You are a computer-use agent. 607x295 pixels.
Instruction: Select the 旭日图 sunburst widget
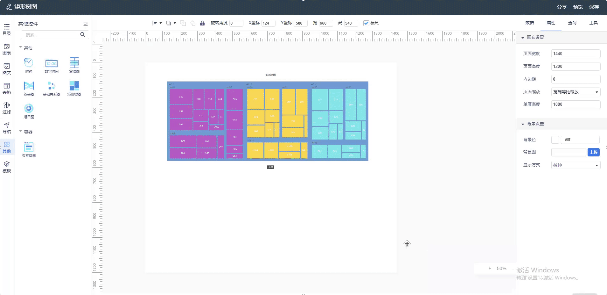[29, 111]
